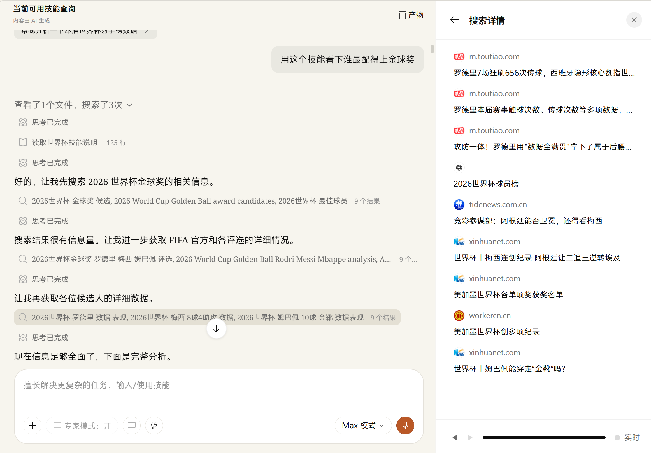Click the chat scrollbar thumb
The height and width of the screenshot is (453, 651).
pyautogui.click(x=432, y=49)
